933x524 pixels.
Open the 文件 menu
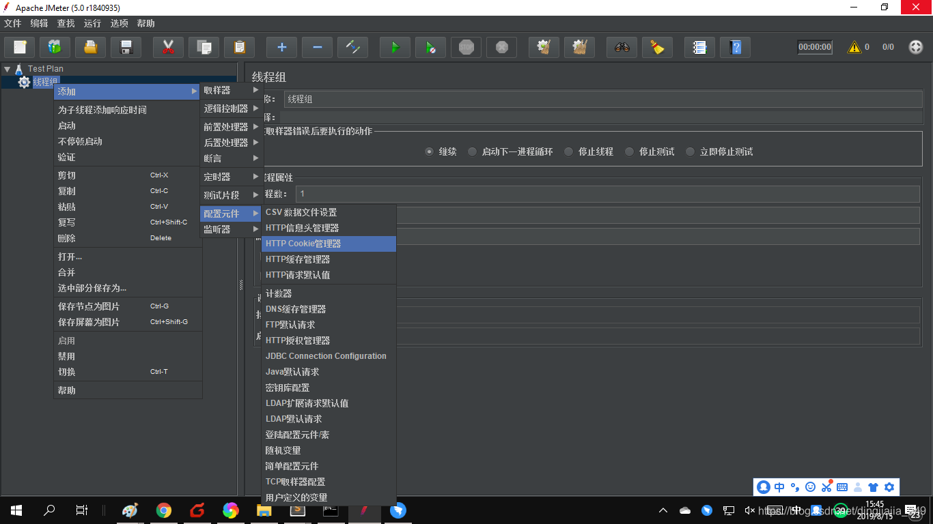click(x=12, y=23)
